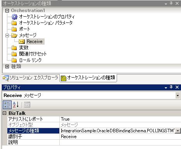This screenshot has height=149, width=181.
Task: Click the categorized view button
Action: (7, 105)
